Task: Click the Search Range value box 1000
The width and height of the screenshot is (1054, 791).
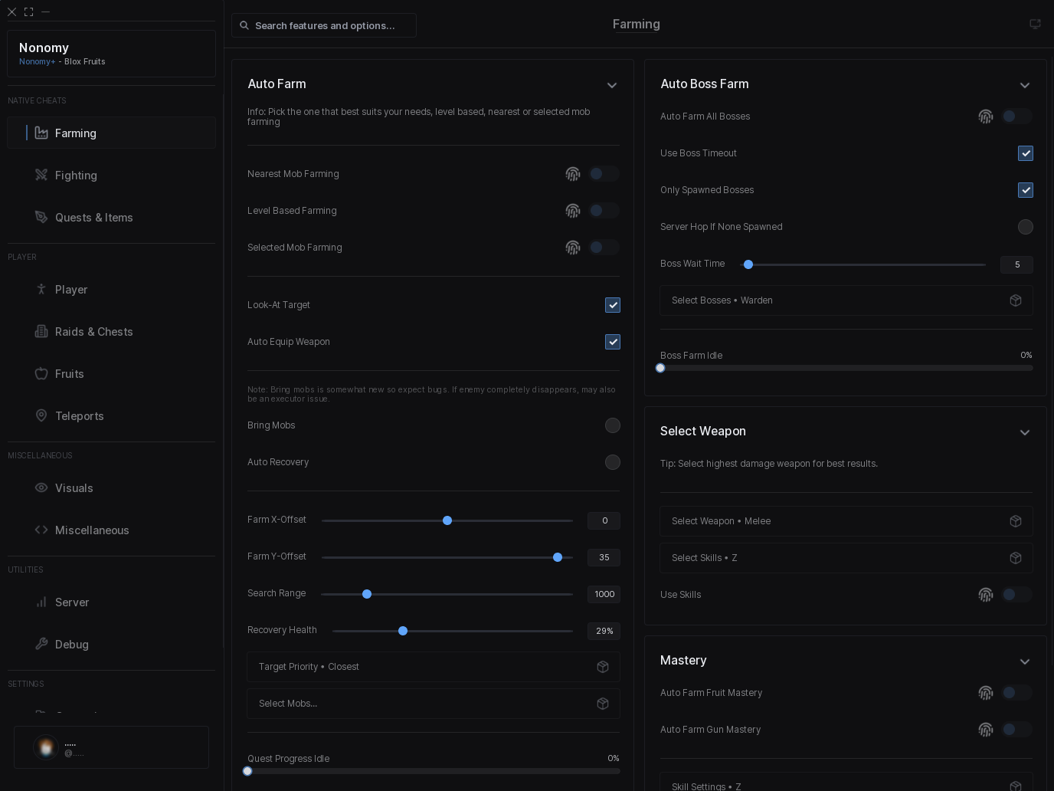Action: click(604, 594)
